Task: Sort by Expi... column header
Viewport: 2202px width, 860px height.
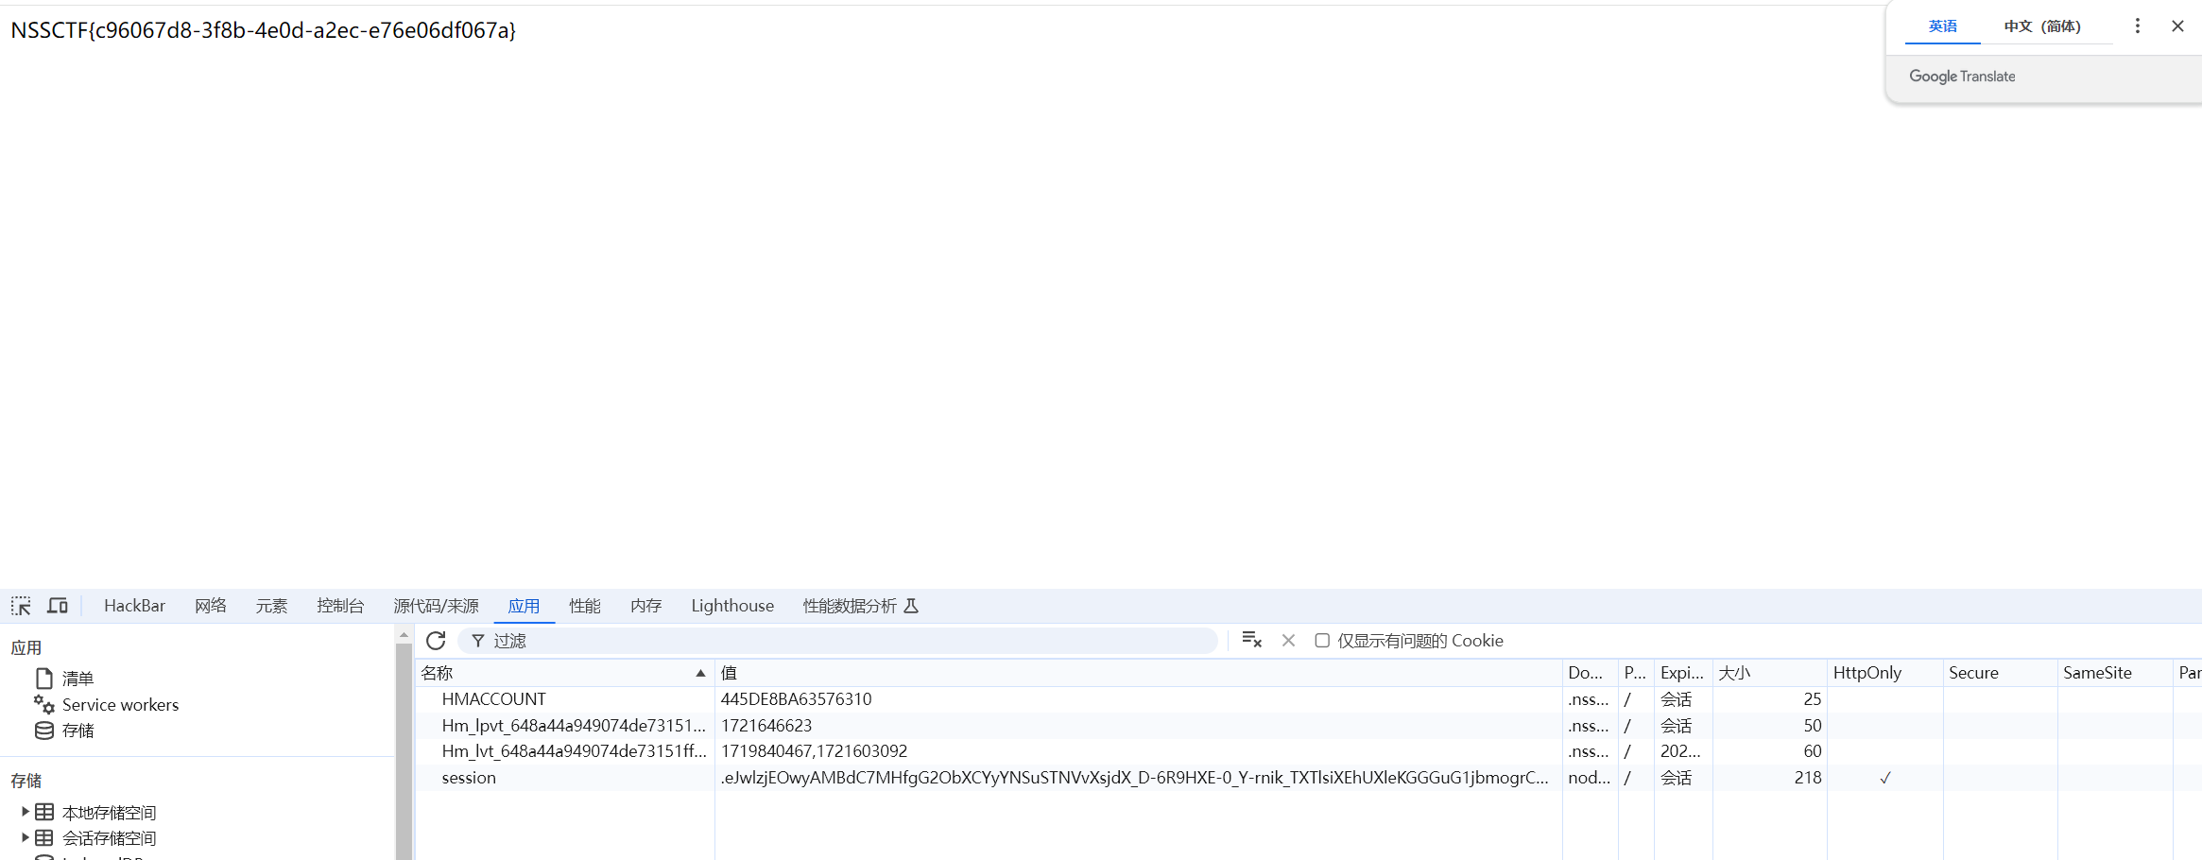Action: click(x=1683, y=673)
